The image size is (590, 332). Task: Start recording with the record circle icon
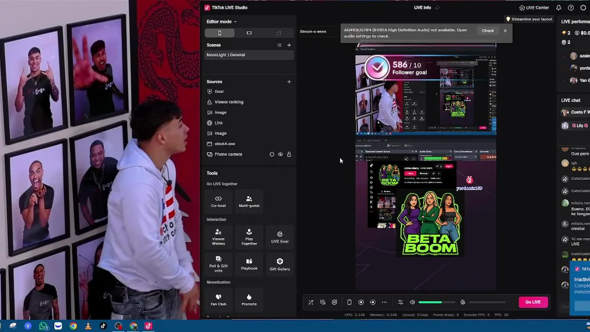click(x=361, y=302)
